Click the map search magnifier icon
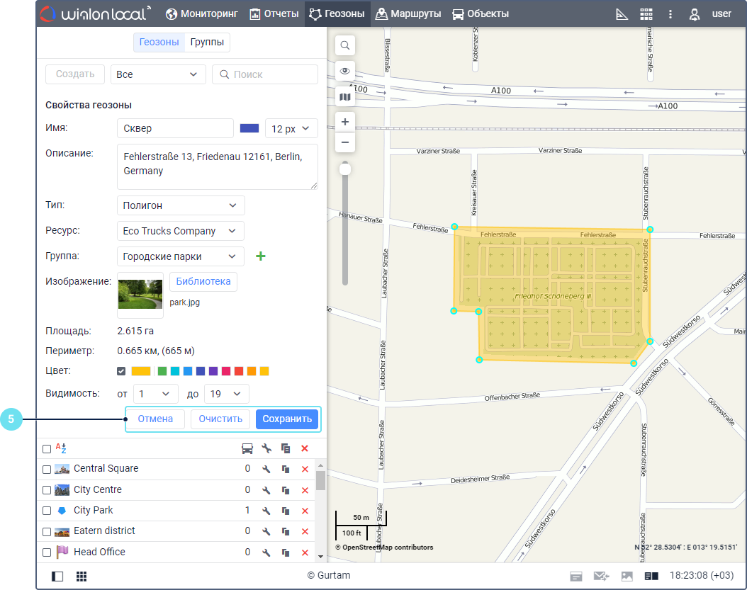 click(345, 46)
